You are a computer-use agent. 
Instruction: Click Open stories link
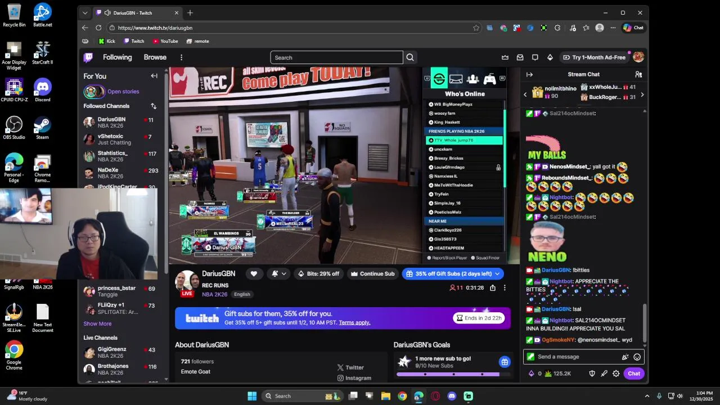point(123,92)
